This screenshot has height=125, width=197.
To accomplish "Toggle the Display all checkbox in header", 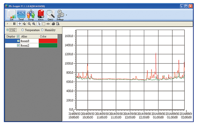I will (18, 37).
